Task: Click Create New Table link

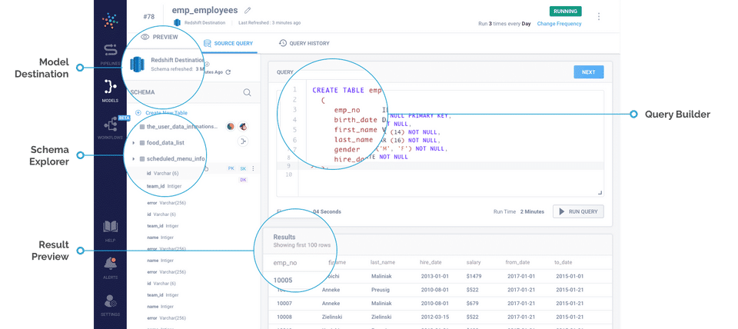Action: [165, 113]
